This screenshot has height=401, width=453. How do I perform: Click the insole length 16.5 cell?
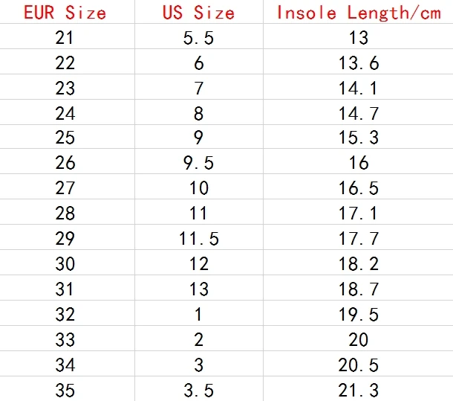(x=358, y=187)
